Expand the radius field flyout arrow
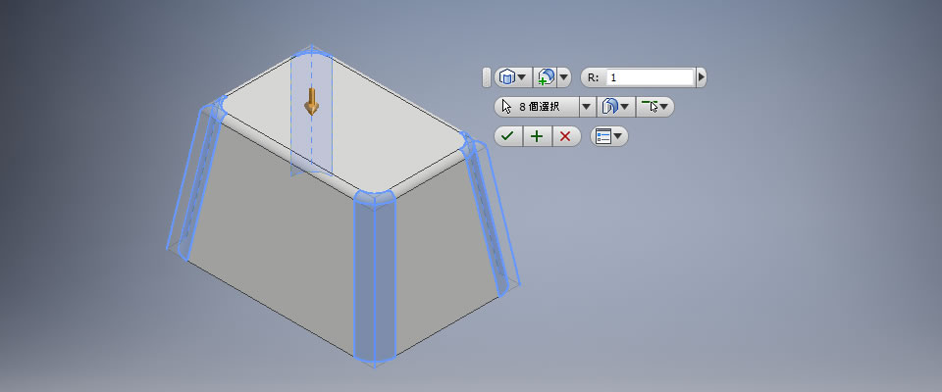The width and height of the screenshot is (942, 392). click(701, 77)
